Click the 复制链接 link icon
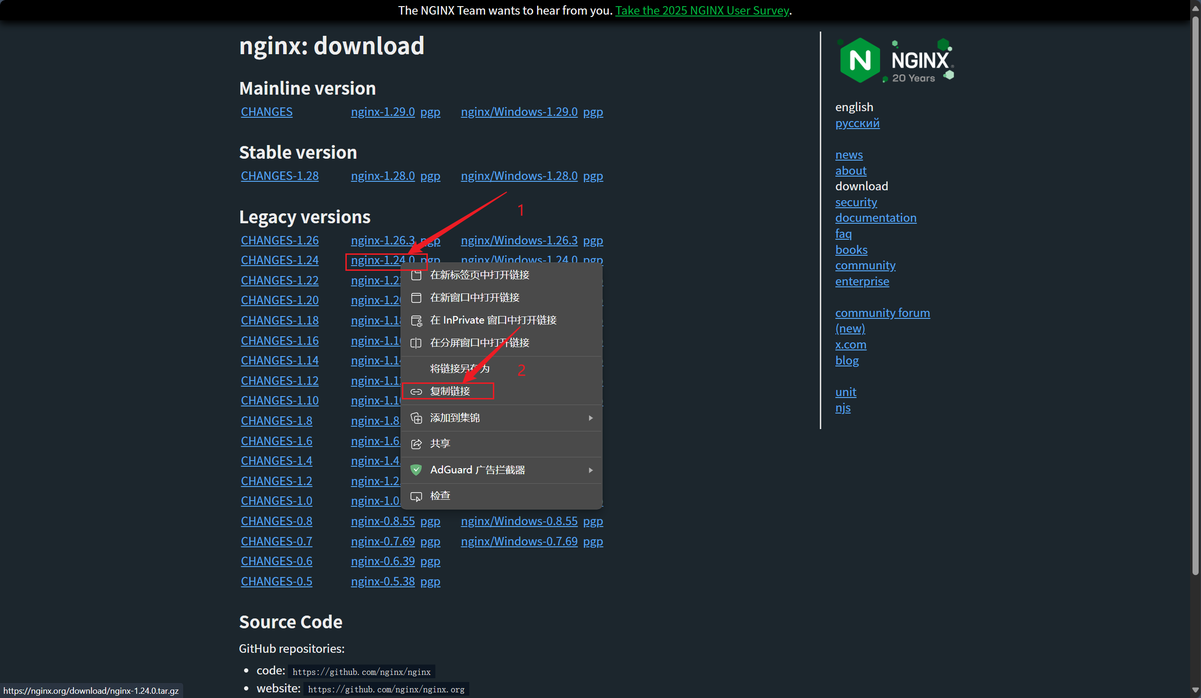Image resolution: width=1201 pixels, height=698 pixels. (416, 391)
